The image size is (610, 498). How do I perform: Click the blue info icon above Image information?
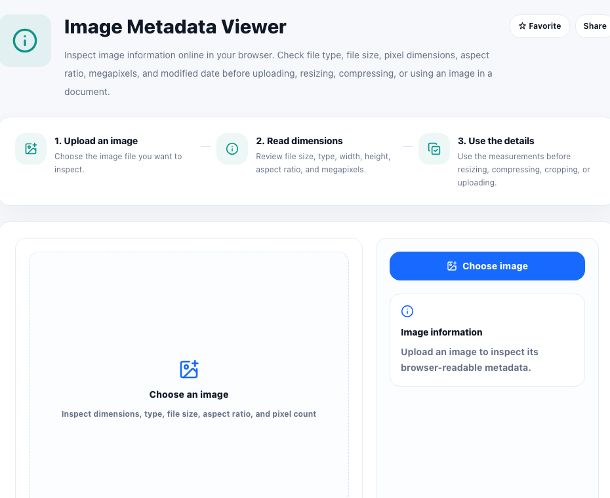[x=407, y=311]
